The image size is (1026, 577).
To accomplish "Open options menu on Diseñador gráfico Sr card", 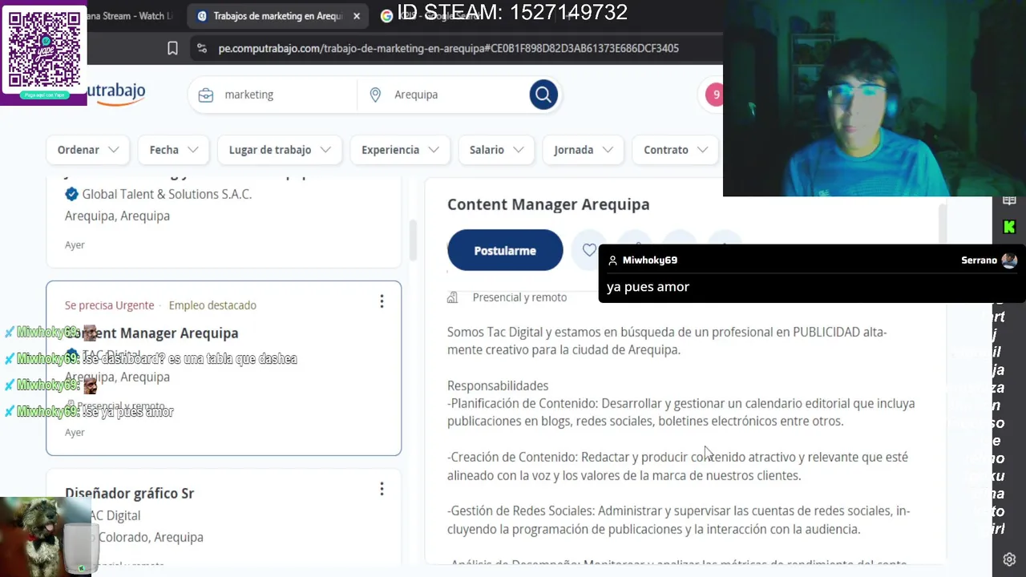I will pos(382,489).
